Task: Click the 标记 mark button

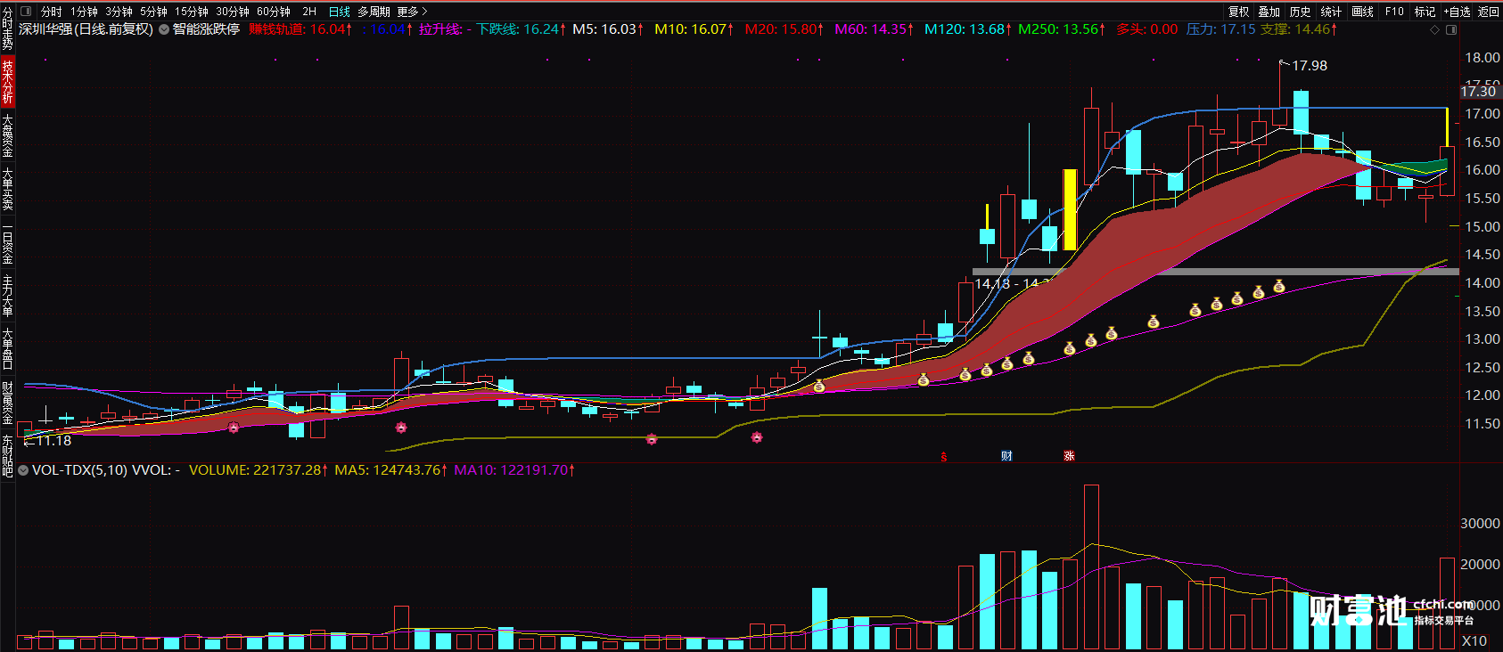Action: pyautogui.click(x=1425, y=12)
